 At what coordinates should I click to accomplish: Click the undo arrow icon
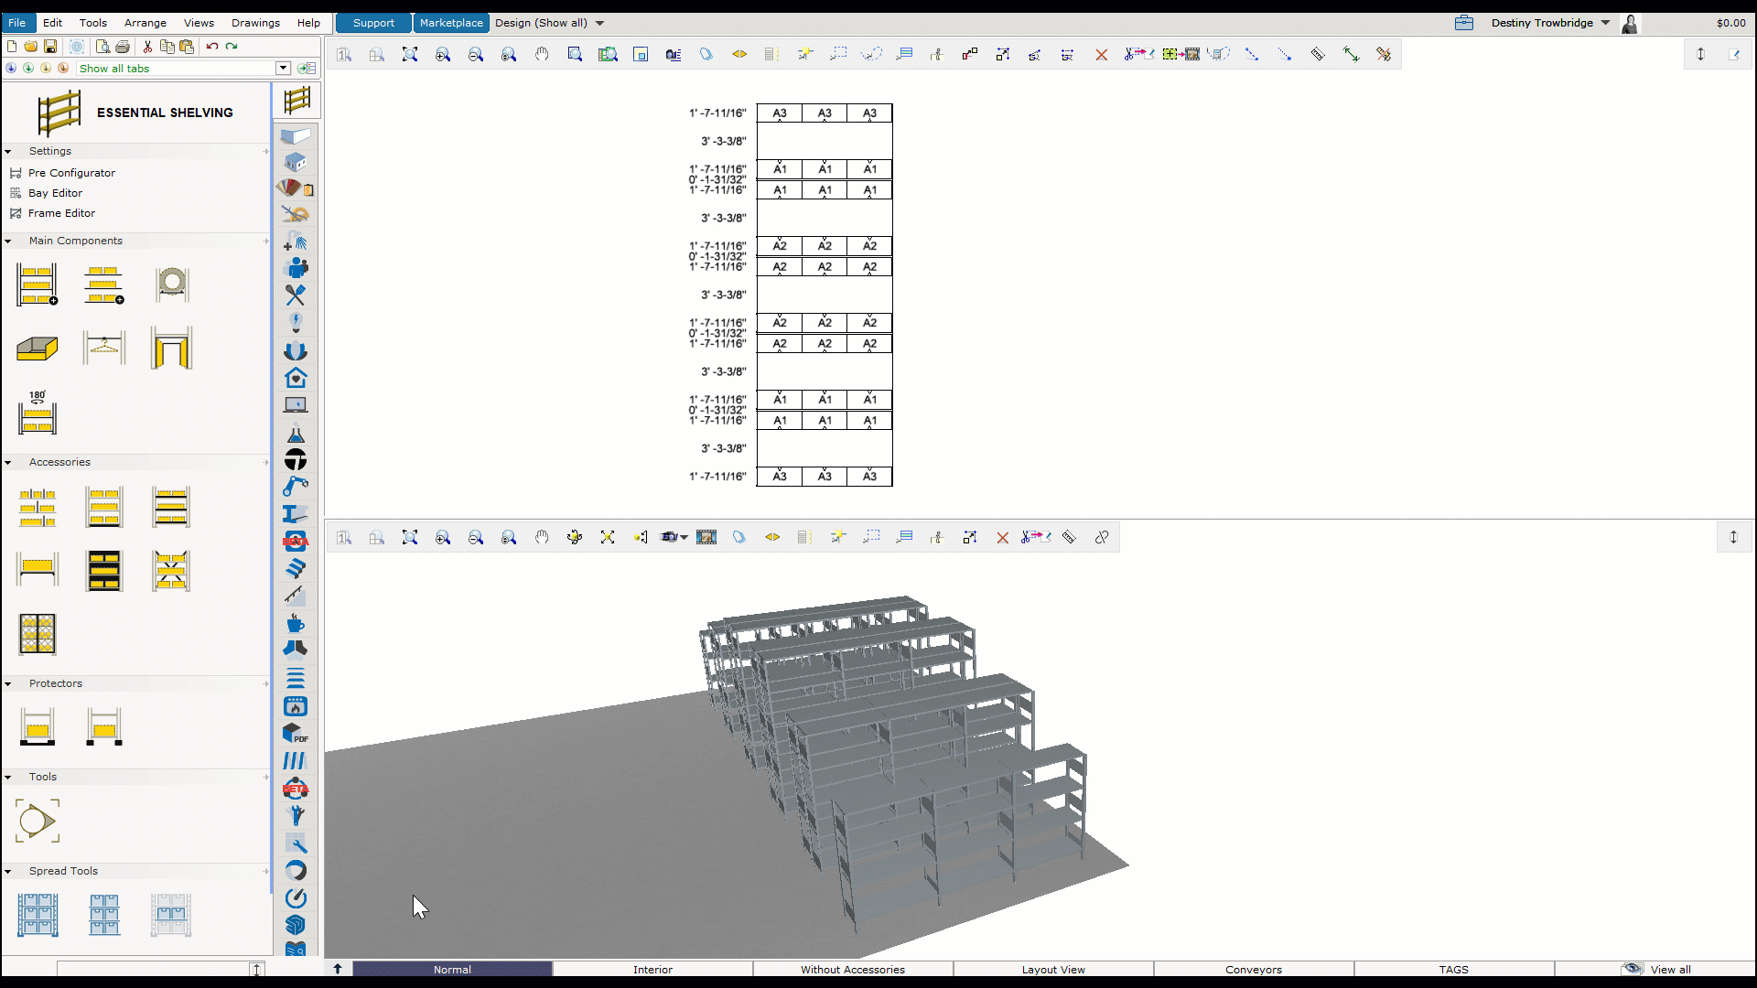pos(212,47)
